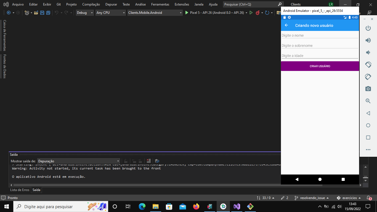Viewport: 377px width, 212px height.
Task: Open the Depurar menu
Action: 111,4
